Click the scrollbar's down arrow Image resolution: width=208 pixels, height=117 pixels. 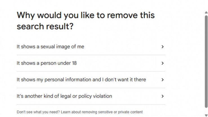tap(206, 115)
